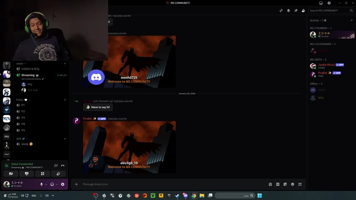Open offline member W3y
Screen dimensions: 356x200
pos(331,98)
